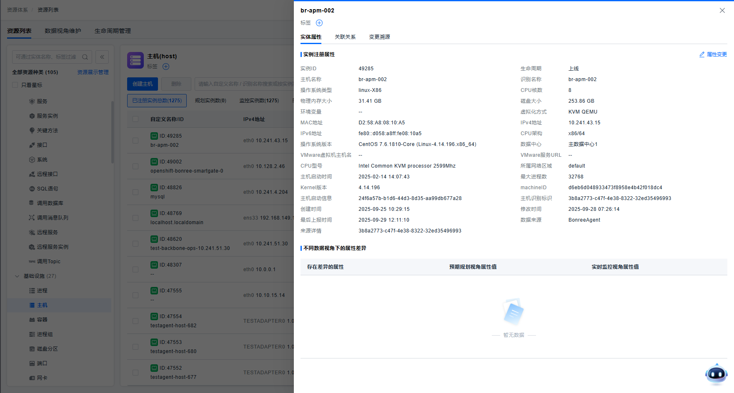Click the add tag plus icon under br-apm-002
The height and width of the screenshot is (393, 734).
(x=319, y=23)
